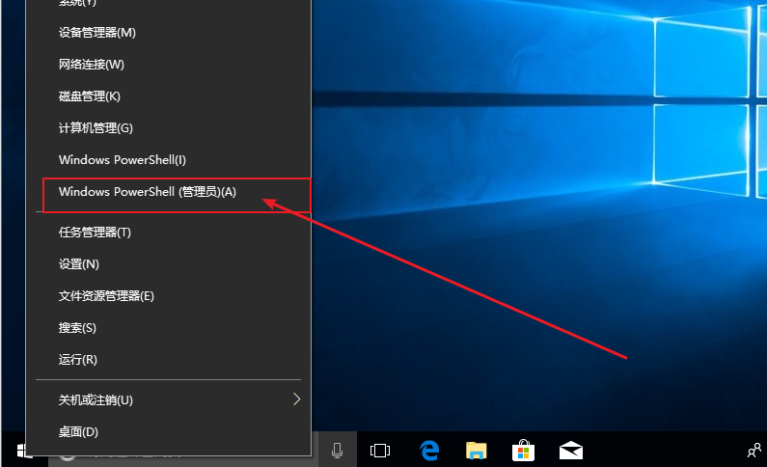The image size is (767, 467).
Task: Open File Explorer from the taskbar
Action: pos(477,450)
